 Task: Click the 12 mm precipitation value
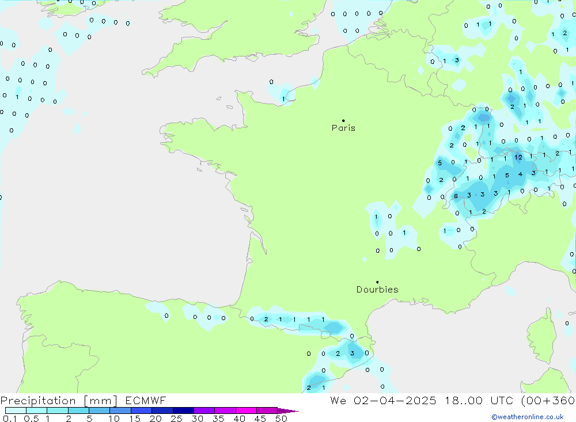click(518, 157)
